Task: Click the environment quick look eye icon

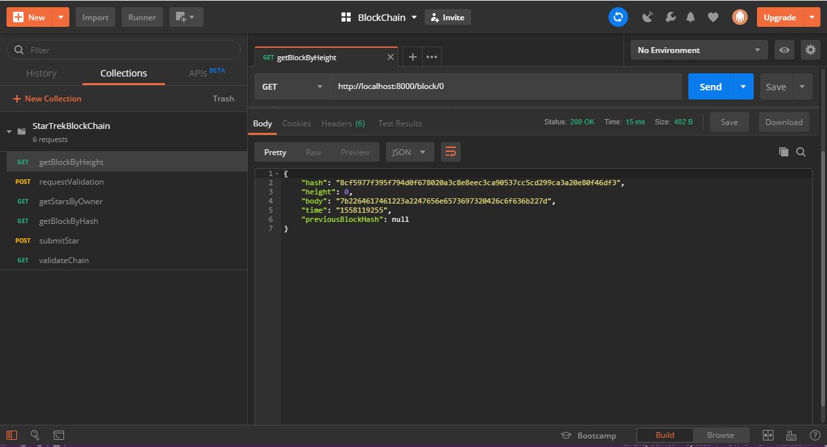Action: 784,50
